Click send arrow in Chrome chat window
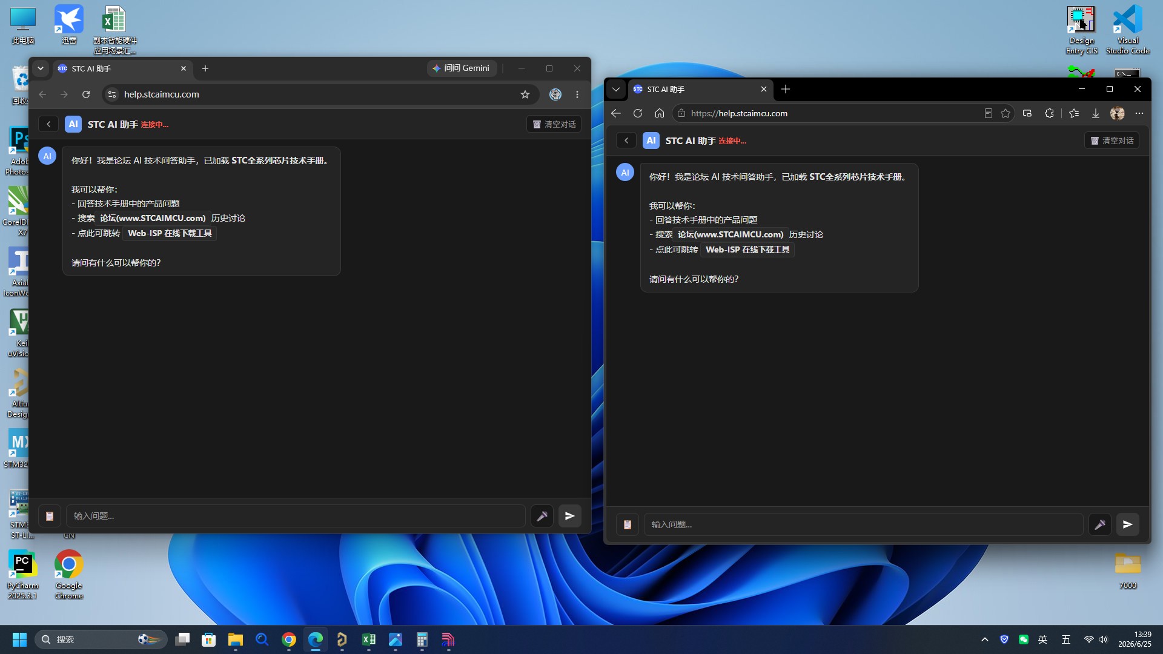 569,516
